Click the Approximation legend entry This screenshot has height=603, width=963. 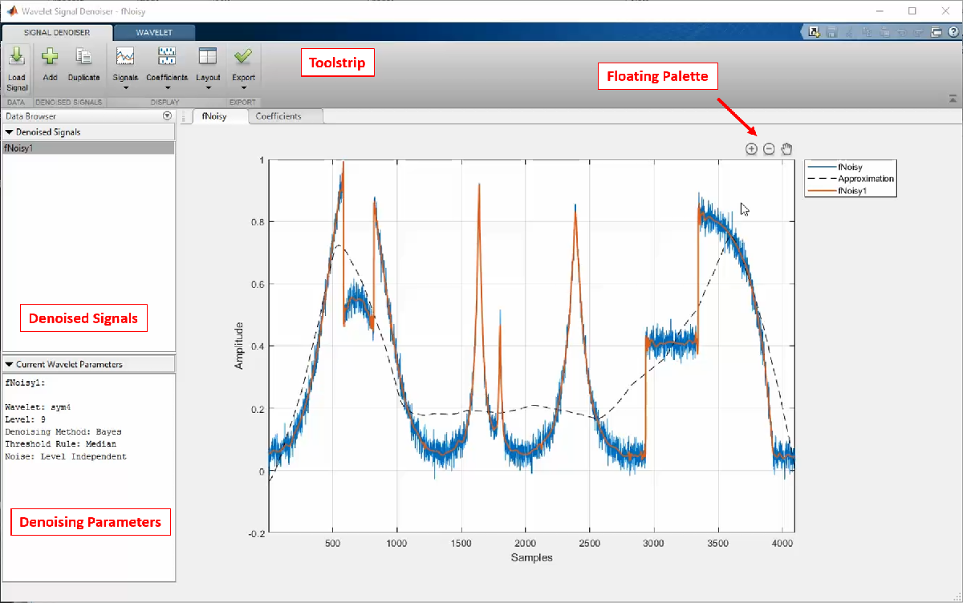[851, 179]
